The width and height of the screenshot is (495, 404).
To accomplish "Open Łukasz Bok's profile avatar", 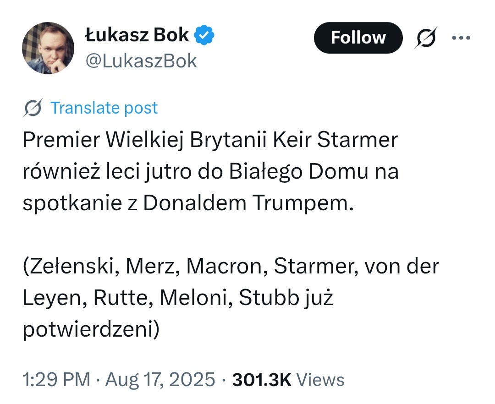I will click(48, 48).
